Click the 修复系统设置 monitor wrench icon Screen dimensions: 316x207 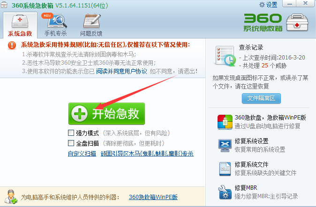[225, 145]
